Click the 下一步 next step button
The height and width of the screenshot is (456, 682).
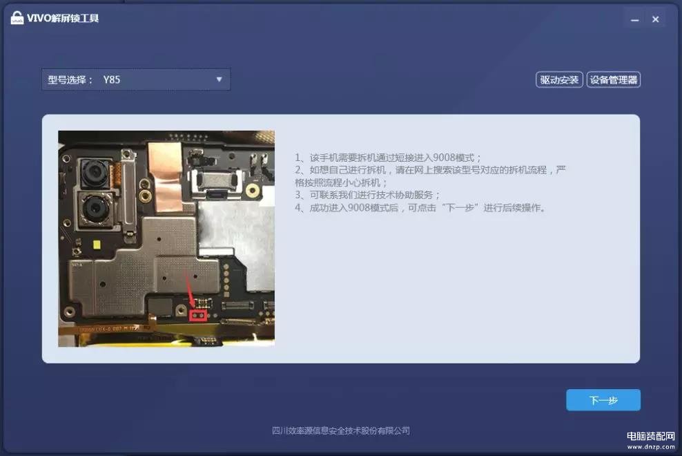(x=603, y=400)
